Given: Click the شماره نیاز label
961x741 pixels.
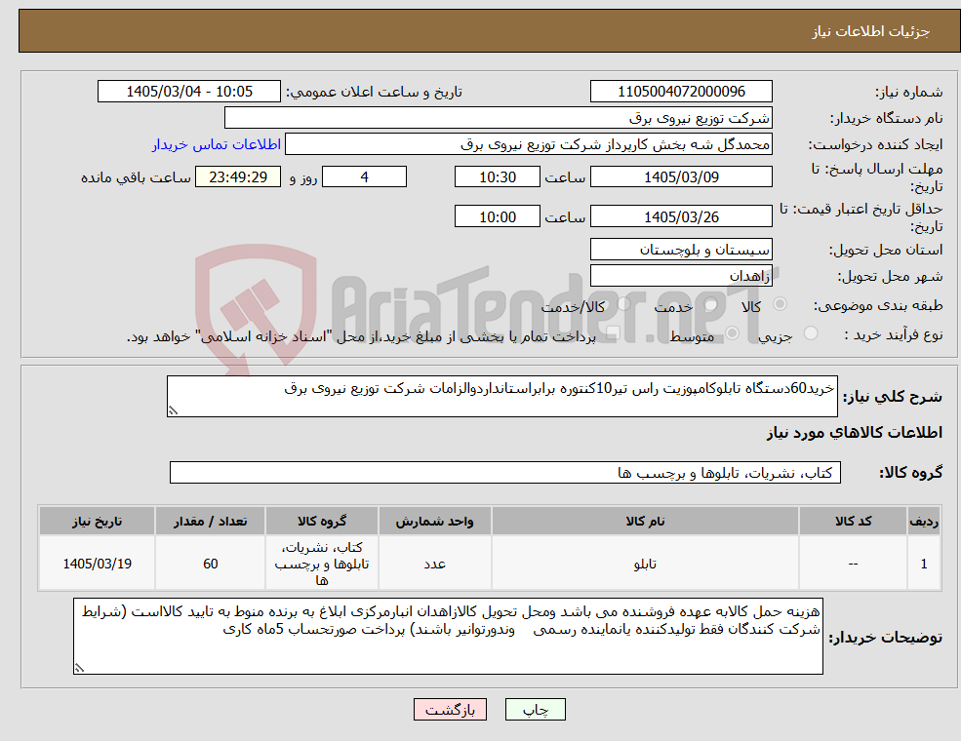Looking at the screenshot, I should pos(909,93).
